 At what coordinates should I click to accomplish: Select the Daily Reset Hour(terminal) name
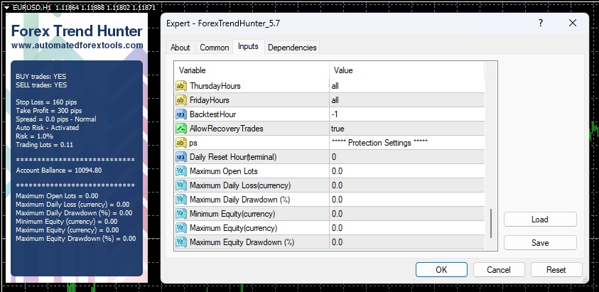coord(233,157)
